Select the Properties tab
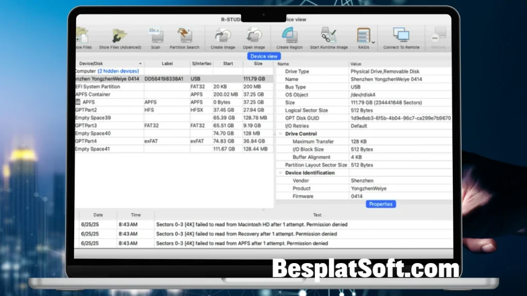 pyautogui.click(x=381, y=204)
